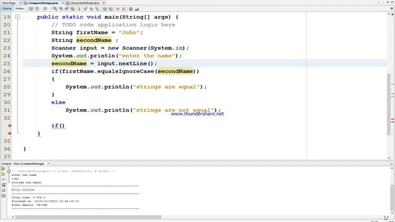The image size is (395, 222).
Task: Select the Output Run (CompareStrings) tab
Action: coord(23,163)
